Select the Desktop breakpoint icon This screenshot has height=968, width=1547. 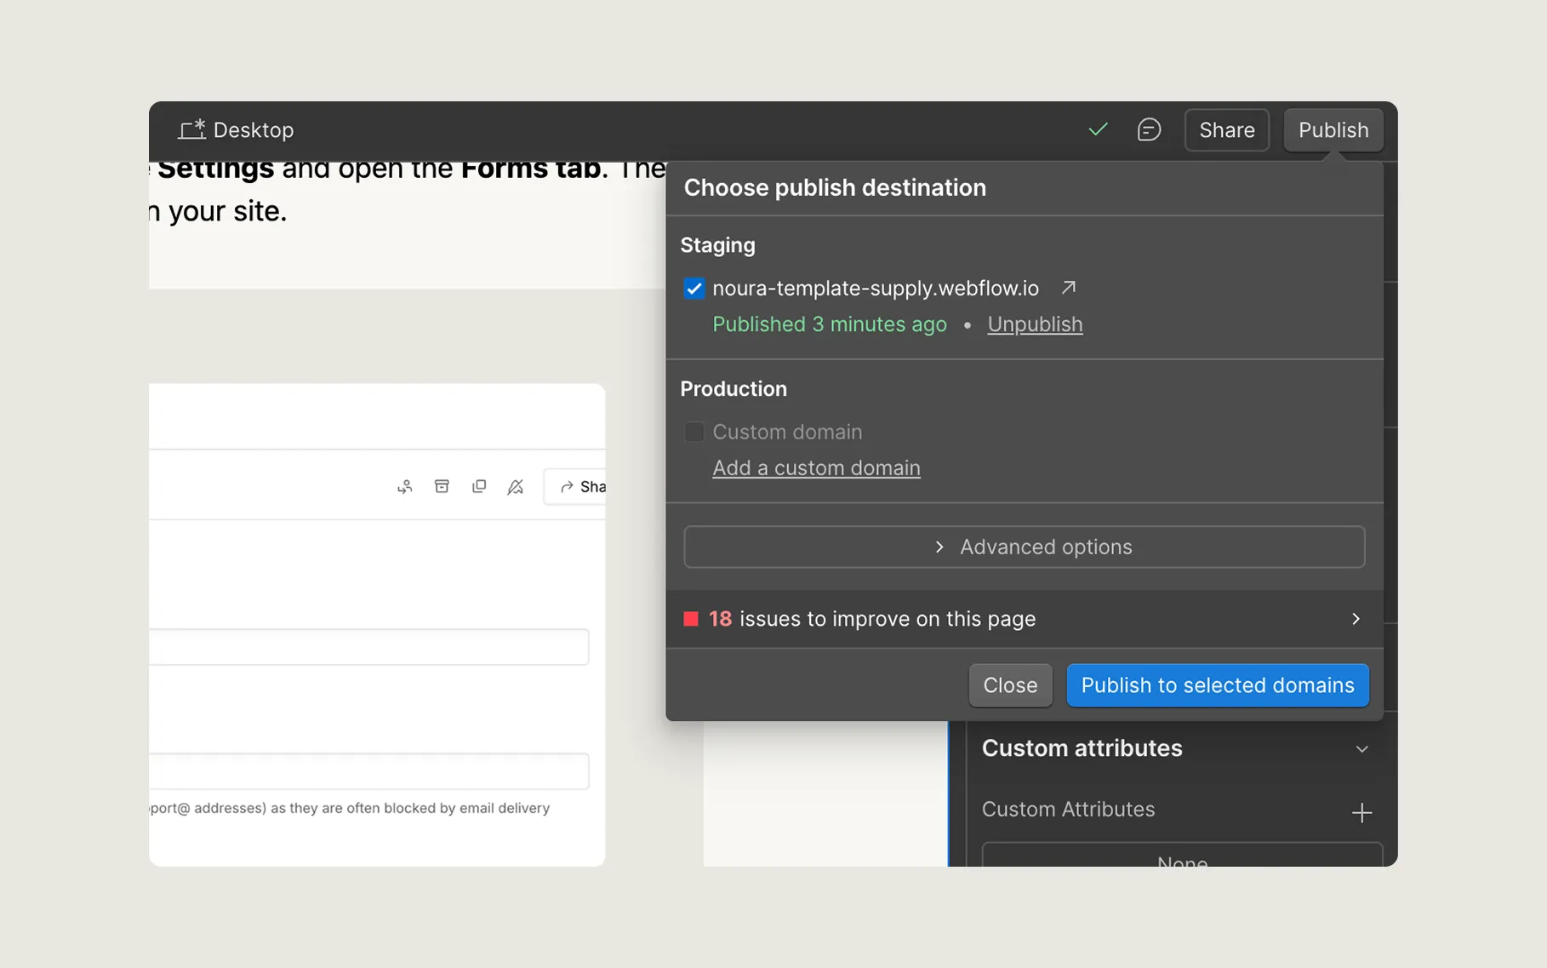[x=191, y=129]
